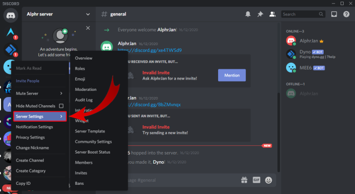
Task: Open the Alphr server icon with blue A logo
Action: click(10, 32)
